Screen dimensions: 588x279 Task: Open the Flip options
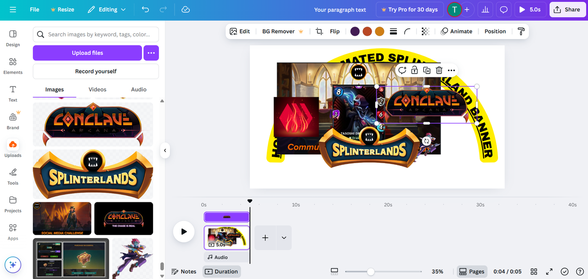coord(335,31)
